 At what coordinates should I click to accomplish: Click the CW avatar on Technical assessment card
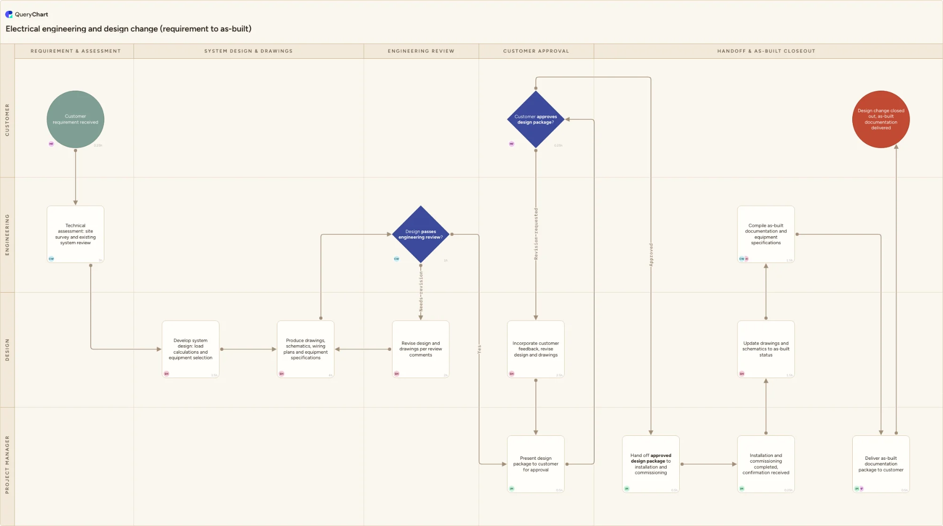pyautogui.click(x=51, y=259)
